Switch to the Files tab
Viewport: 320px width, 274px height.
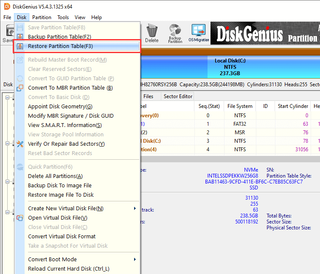[148, 96]
